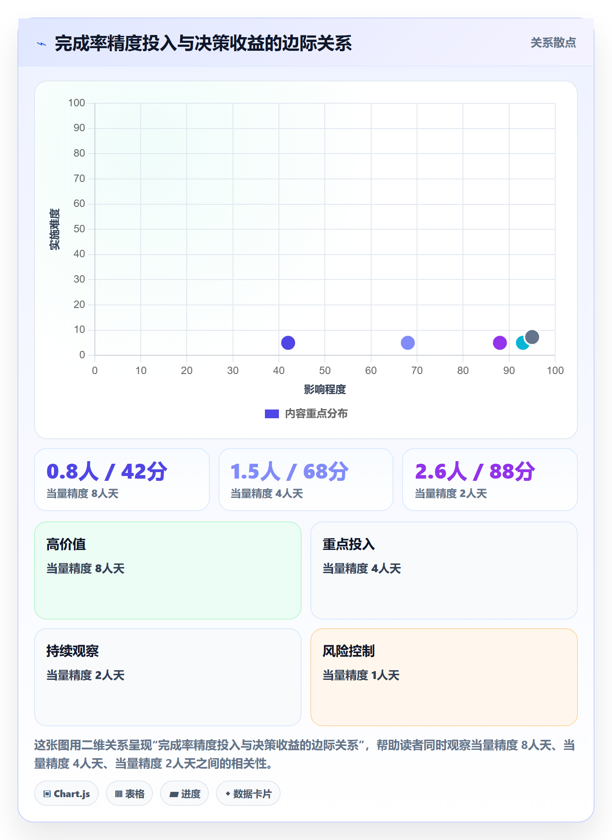
Task: Click the description paragraph starting 这张图用二维关系
Action: click(x=305, y=754)
